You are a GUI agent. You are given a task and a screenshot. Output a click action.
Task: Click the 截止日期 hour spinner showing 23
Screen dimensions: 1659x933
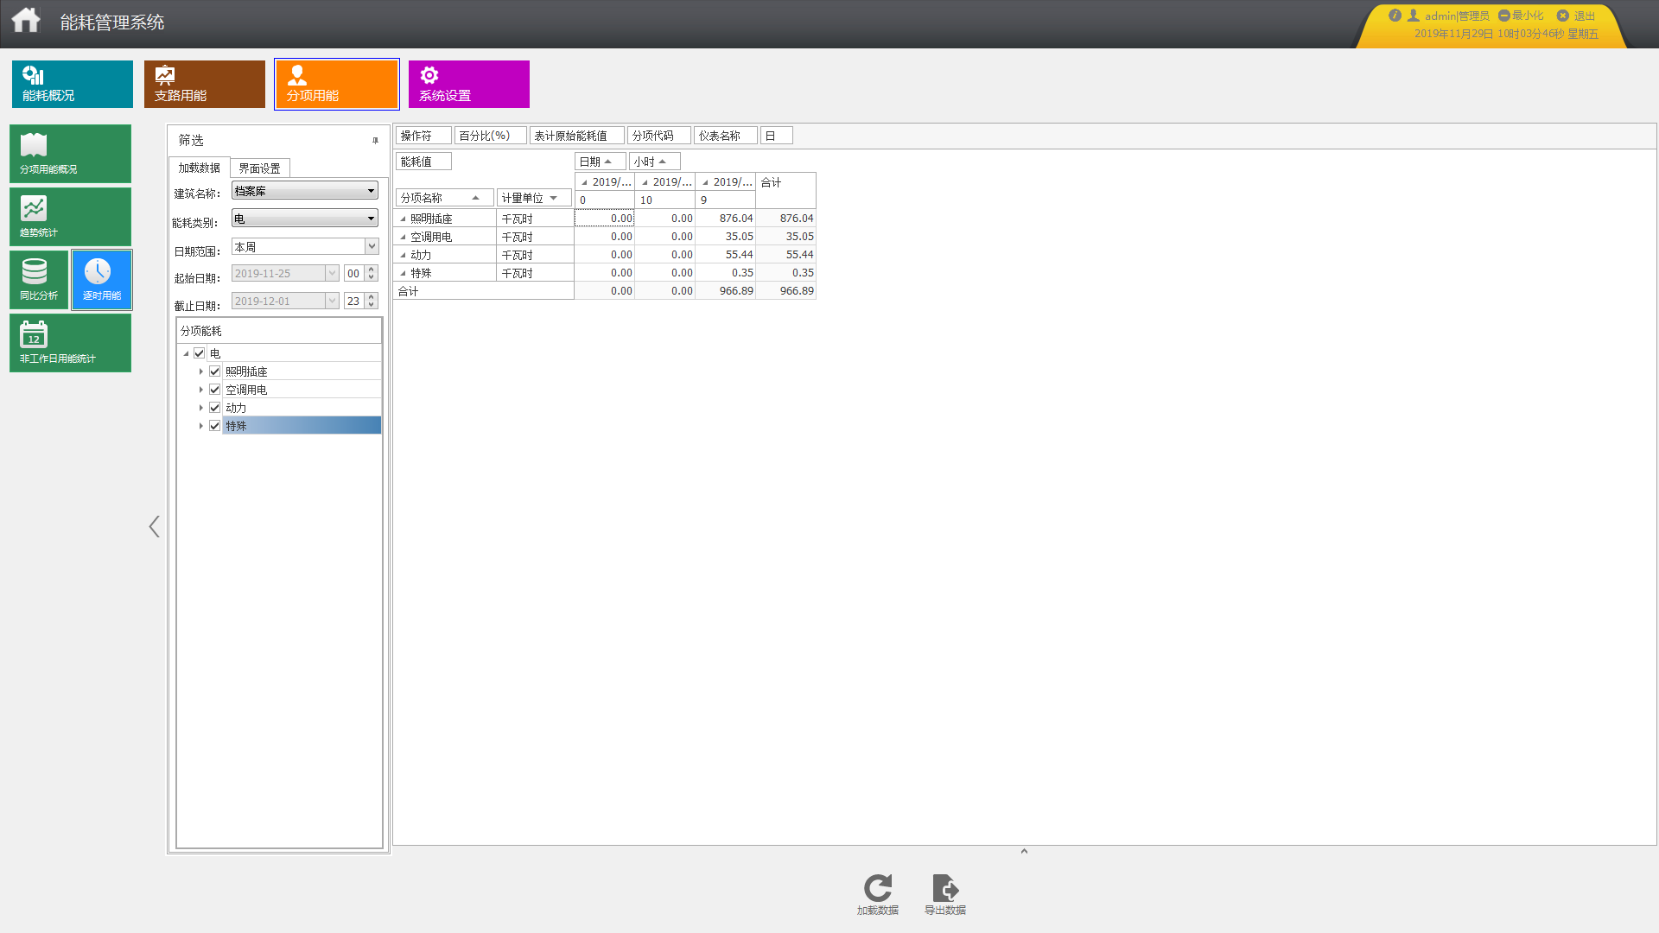[x=361, y=301]
